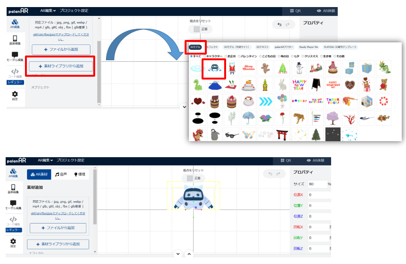Choose the penguin model thumbnail
The width and height of the screenshot is (406, 264).
coord(215,135)
